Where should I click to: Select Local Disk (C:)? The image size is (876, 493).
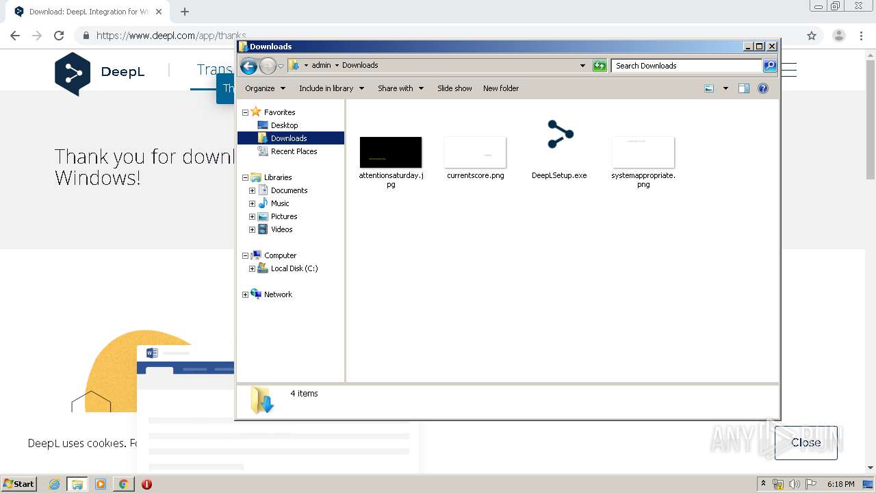point(294,268)
